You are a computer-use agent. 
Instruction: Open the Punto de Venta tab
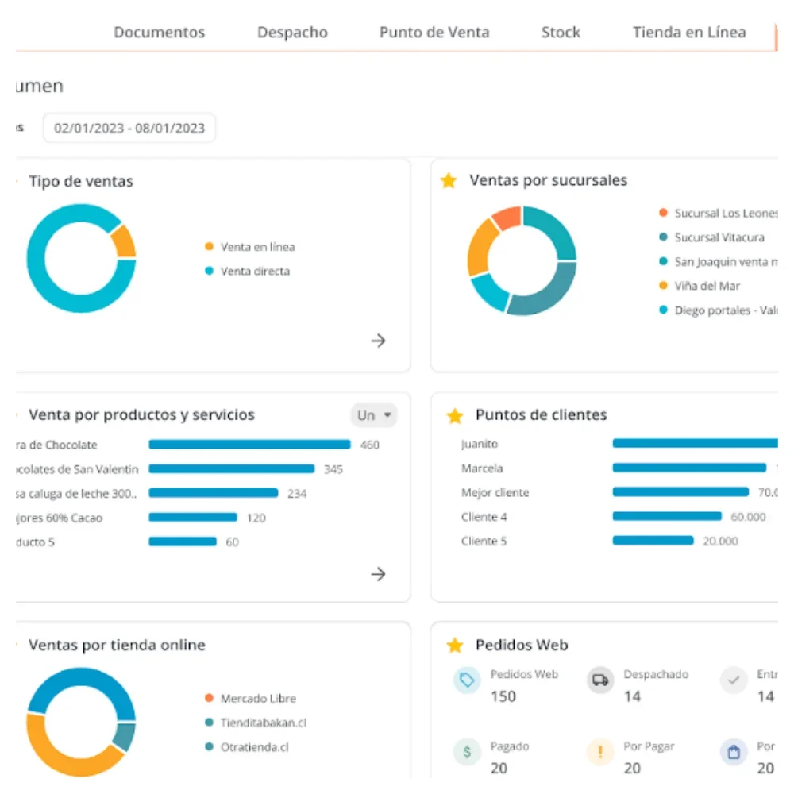(x=434, y=33)
